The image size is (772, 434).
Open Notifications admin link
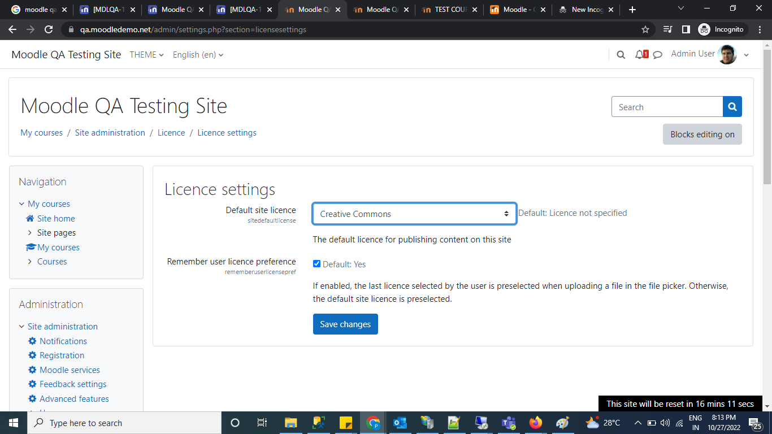[x=63, y=341]
